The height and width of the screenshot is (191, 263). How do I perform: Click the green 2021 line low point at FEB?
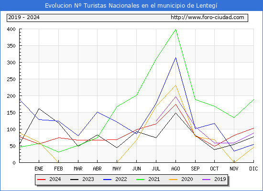(58, 152)
